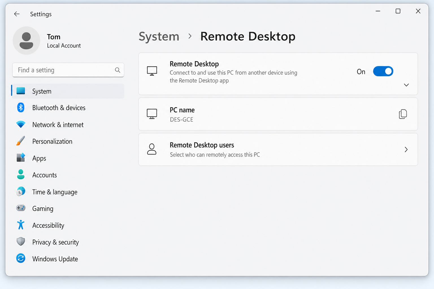Open Remote Desktop users title
This screenshot has height=289, width=434.
tap(202, 145)
